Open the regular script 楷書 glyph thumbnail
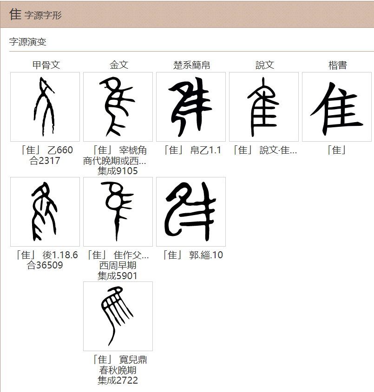Screen dimensions: 374x392 click(336, 106)
